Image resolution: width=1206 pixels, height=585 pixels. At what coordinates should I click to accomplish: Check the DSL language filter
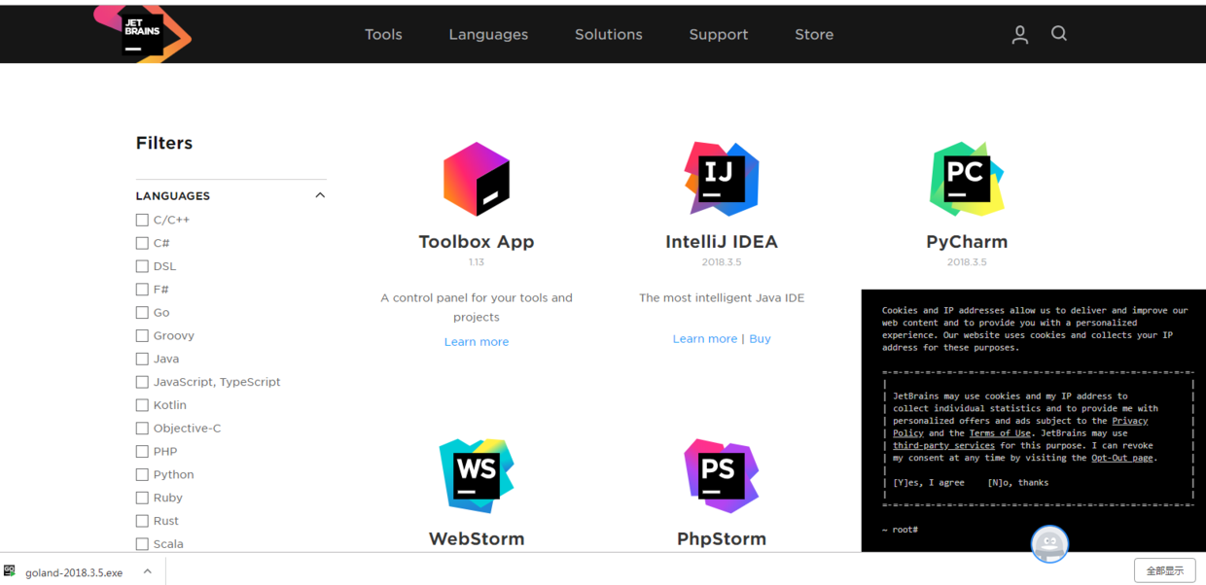(142, 266)
